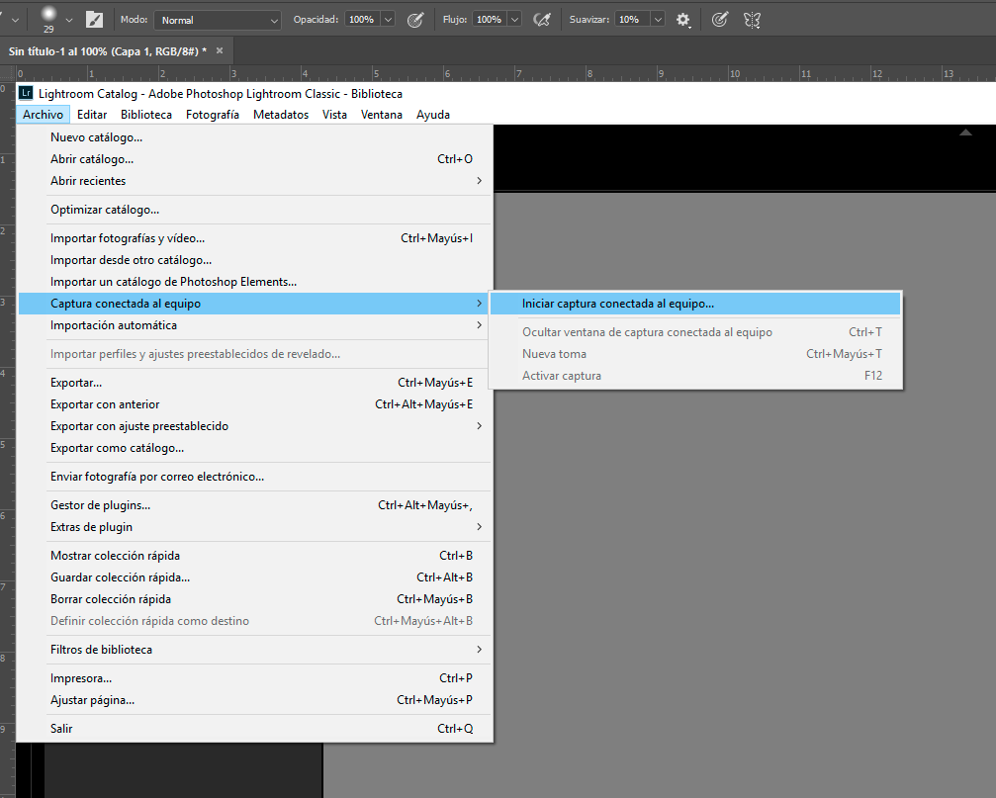Select Mostrar colección rápida
The width and height of the screenshot is (996, 798).
click(255, 556)
